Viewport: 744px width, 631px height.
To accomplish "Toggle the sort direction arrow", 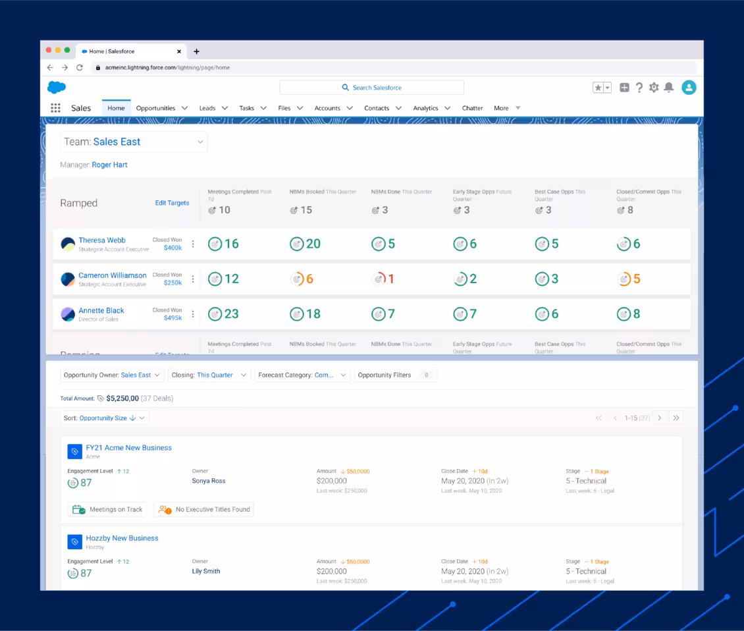I will (133, 418).
